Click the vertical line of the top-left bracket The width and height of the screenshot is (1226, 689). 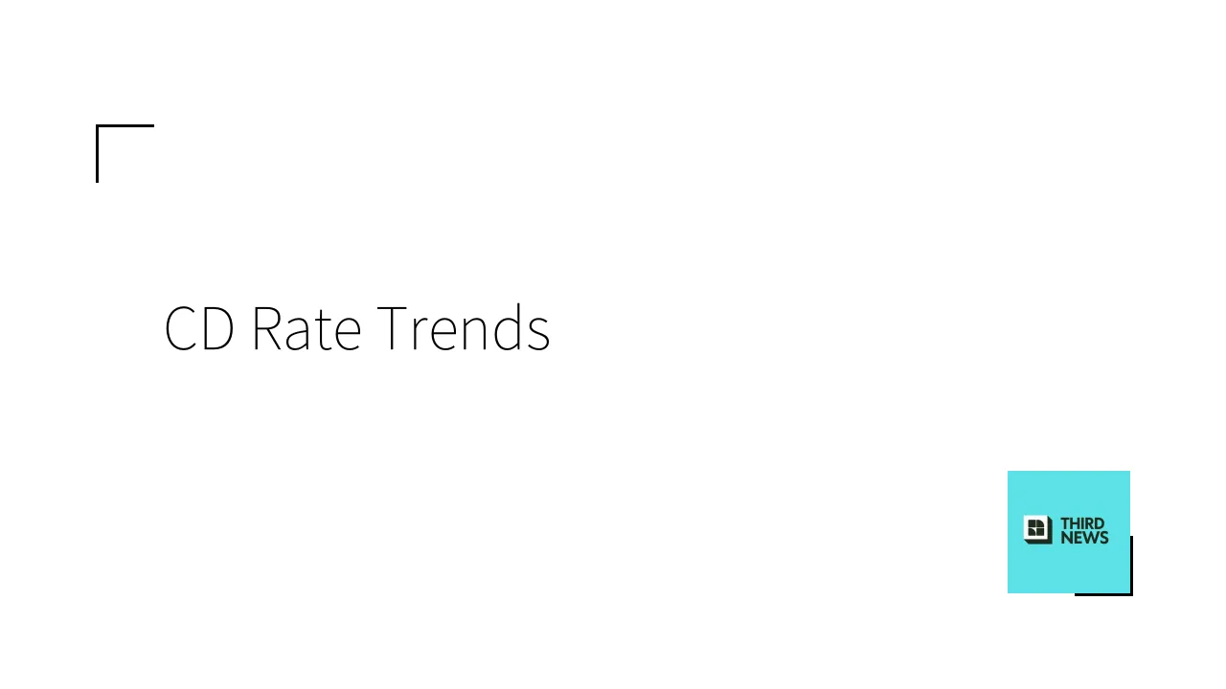tap(97, 158)
